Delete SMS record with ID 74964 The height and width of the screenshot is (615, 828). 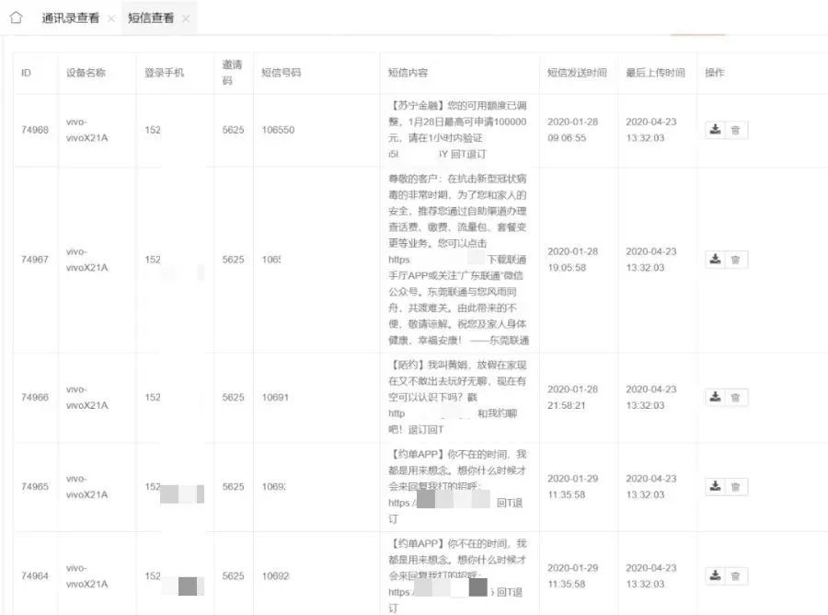pos(735,575)
